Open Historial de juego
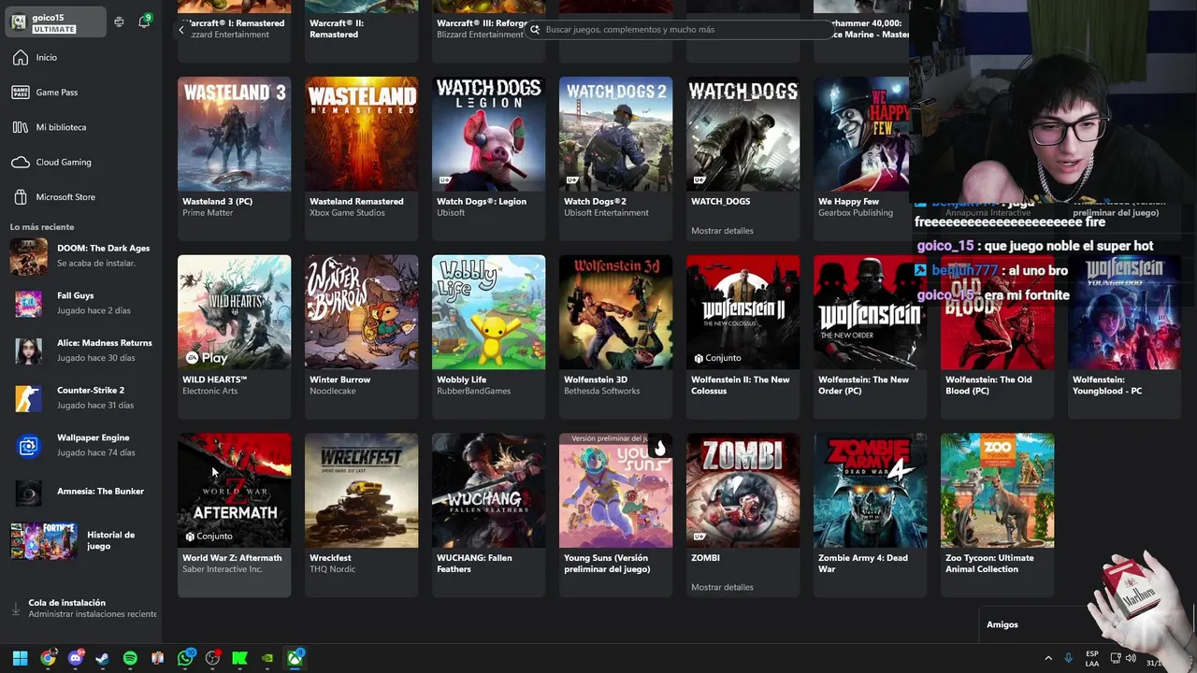 [81, 540]
